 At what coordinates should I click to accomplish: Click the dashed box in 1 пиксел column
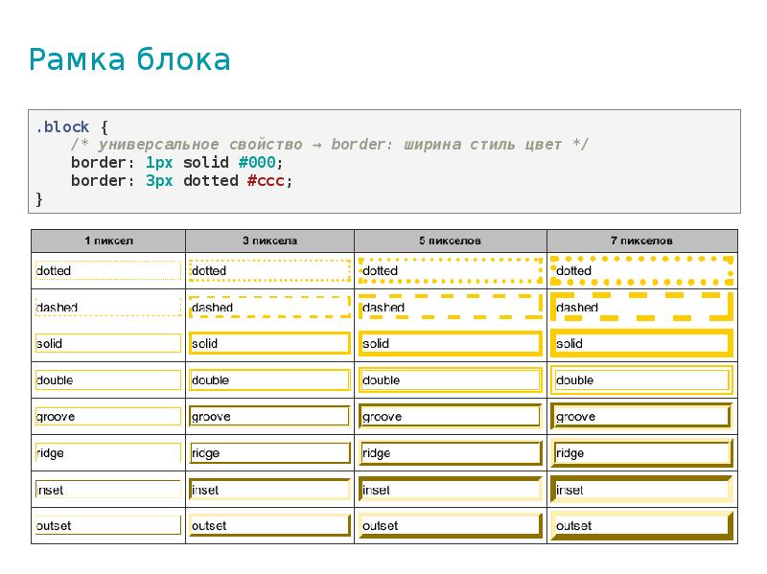click(108, 307)
